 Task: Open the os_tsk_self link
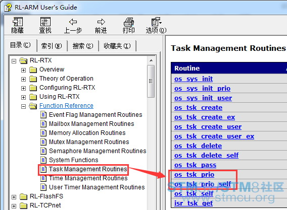[194, 194]
